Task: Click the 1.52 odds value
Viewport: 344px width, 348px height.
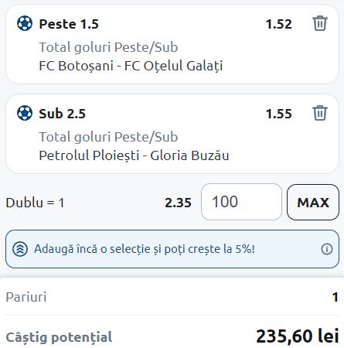Action: (x=279, y=24)
